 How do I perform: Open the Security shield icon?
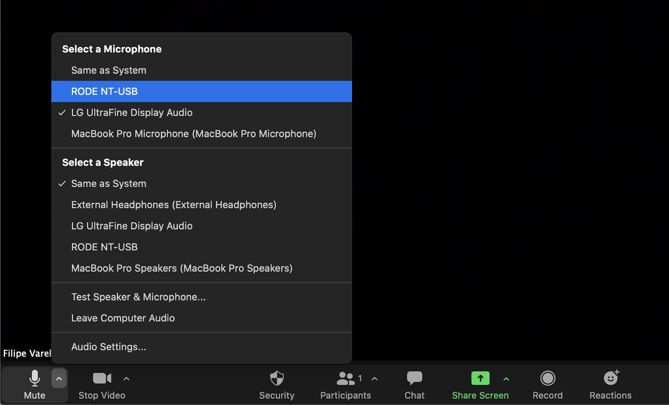(x=276, y=379)
